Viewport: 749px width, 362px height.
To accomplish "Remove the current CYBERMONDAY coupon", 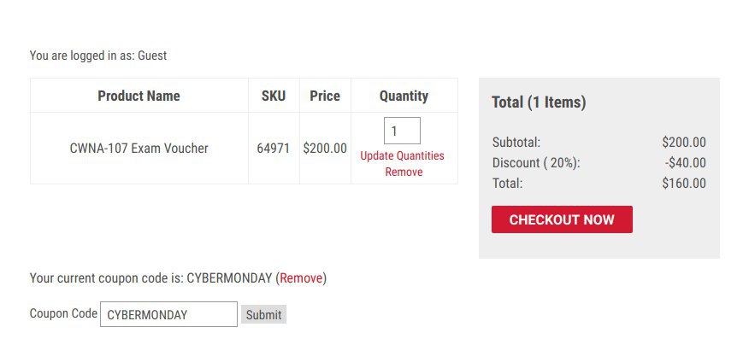I will [301, 277].
